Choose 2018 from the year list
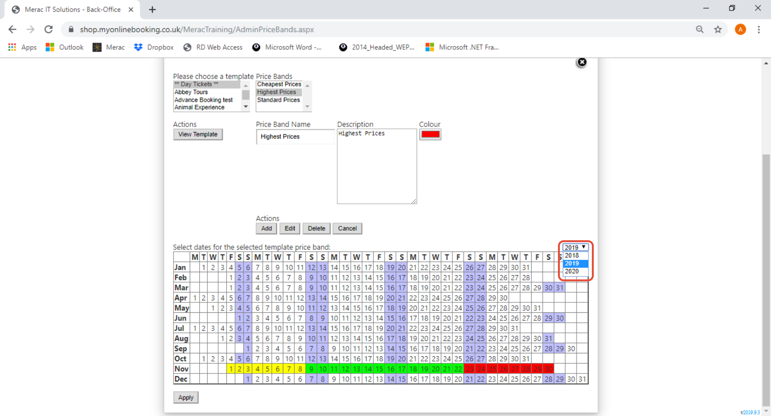The image size is (771, 416). tap(575, 256)
